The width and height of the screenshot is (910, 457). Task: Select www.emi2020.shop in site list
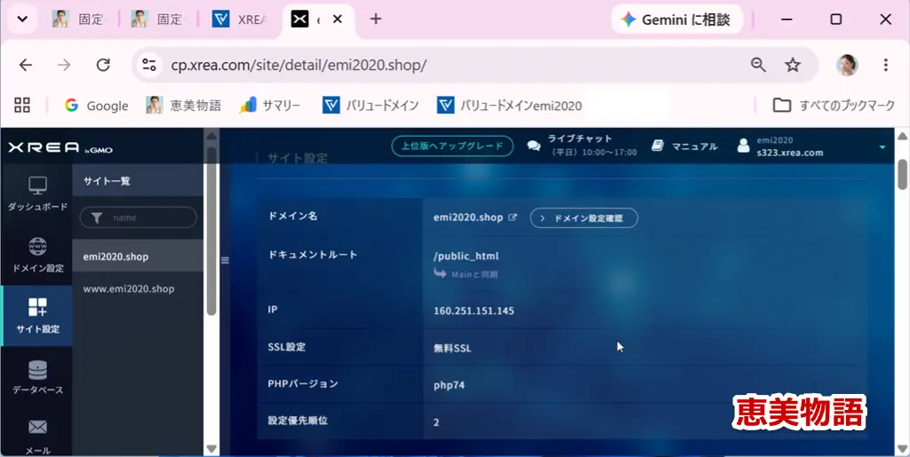click(138, 288)
